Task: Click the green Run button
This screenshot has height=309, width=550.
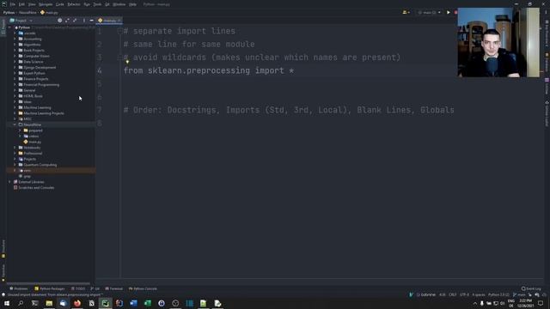Action: 449,12
